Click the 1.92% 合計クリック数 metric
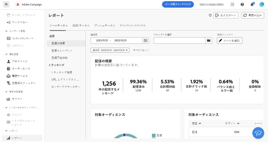268x142 pixels. point(197,86)
